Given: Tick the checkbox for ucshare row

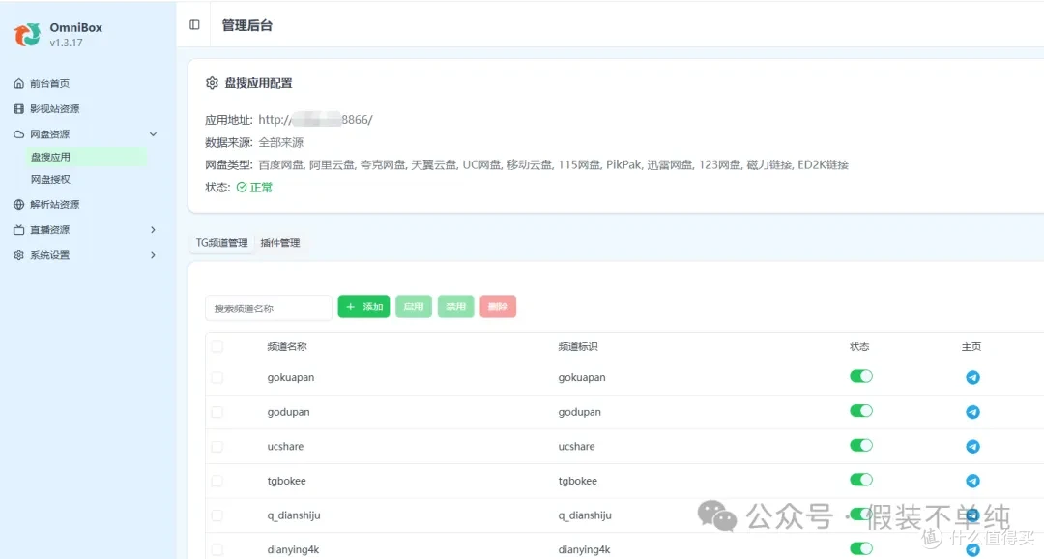Looking at the screenshot, I should point(217,447).
